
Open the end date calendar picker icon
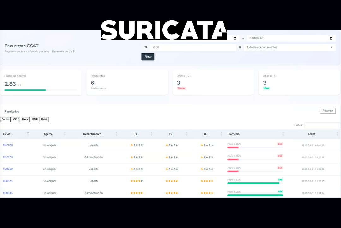(331, 38)
